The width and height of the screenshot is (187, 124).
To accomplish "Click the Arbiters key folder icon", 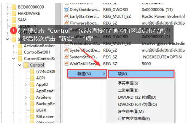I will point(32,97).
